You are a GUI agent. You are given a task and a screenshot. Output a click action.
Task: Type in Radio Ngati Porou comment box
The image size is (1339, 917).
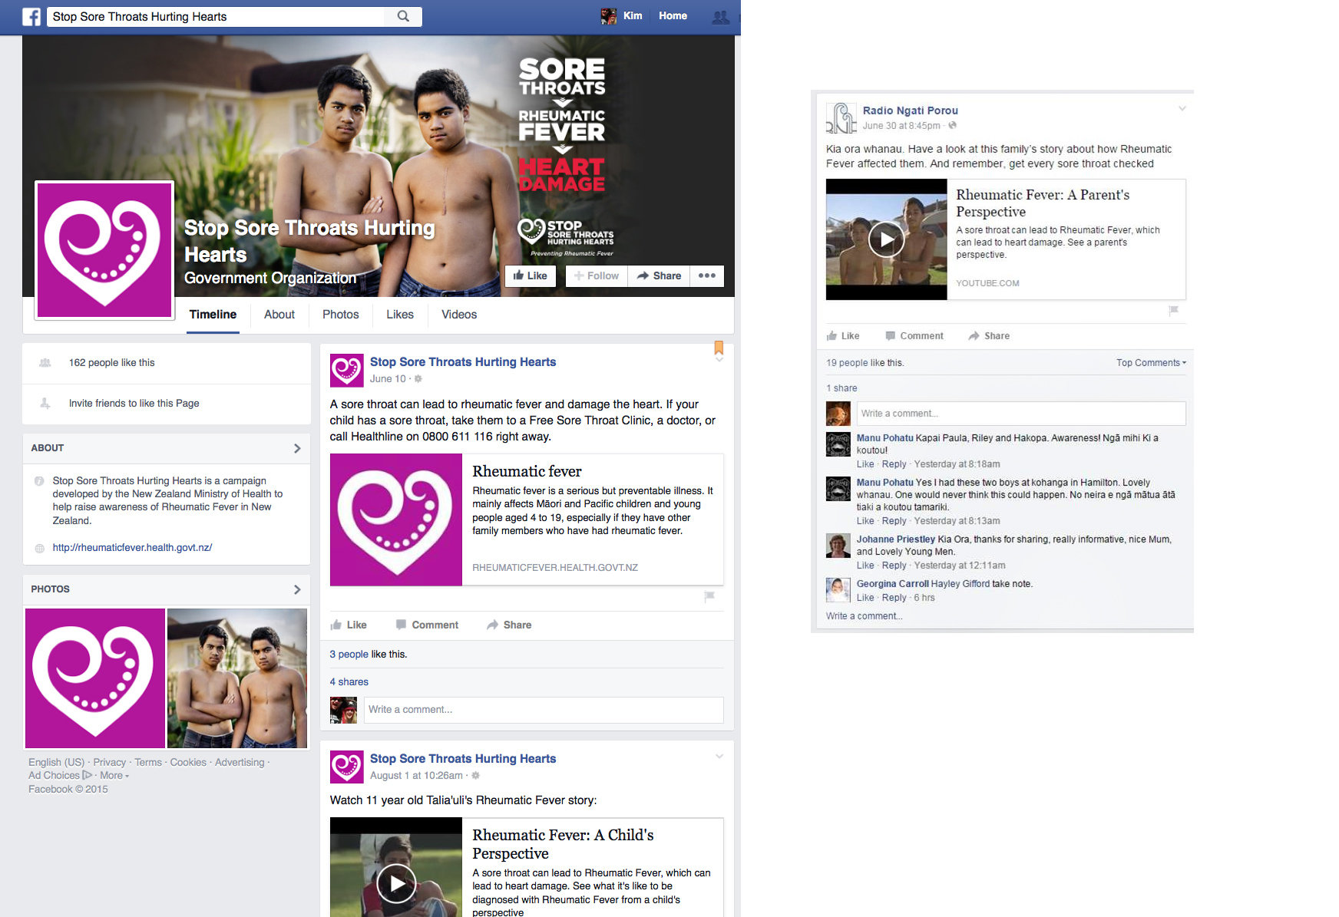tap(1021, 414)
